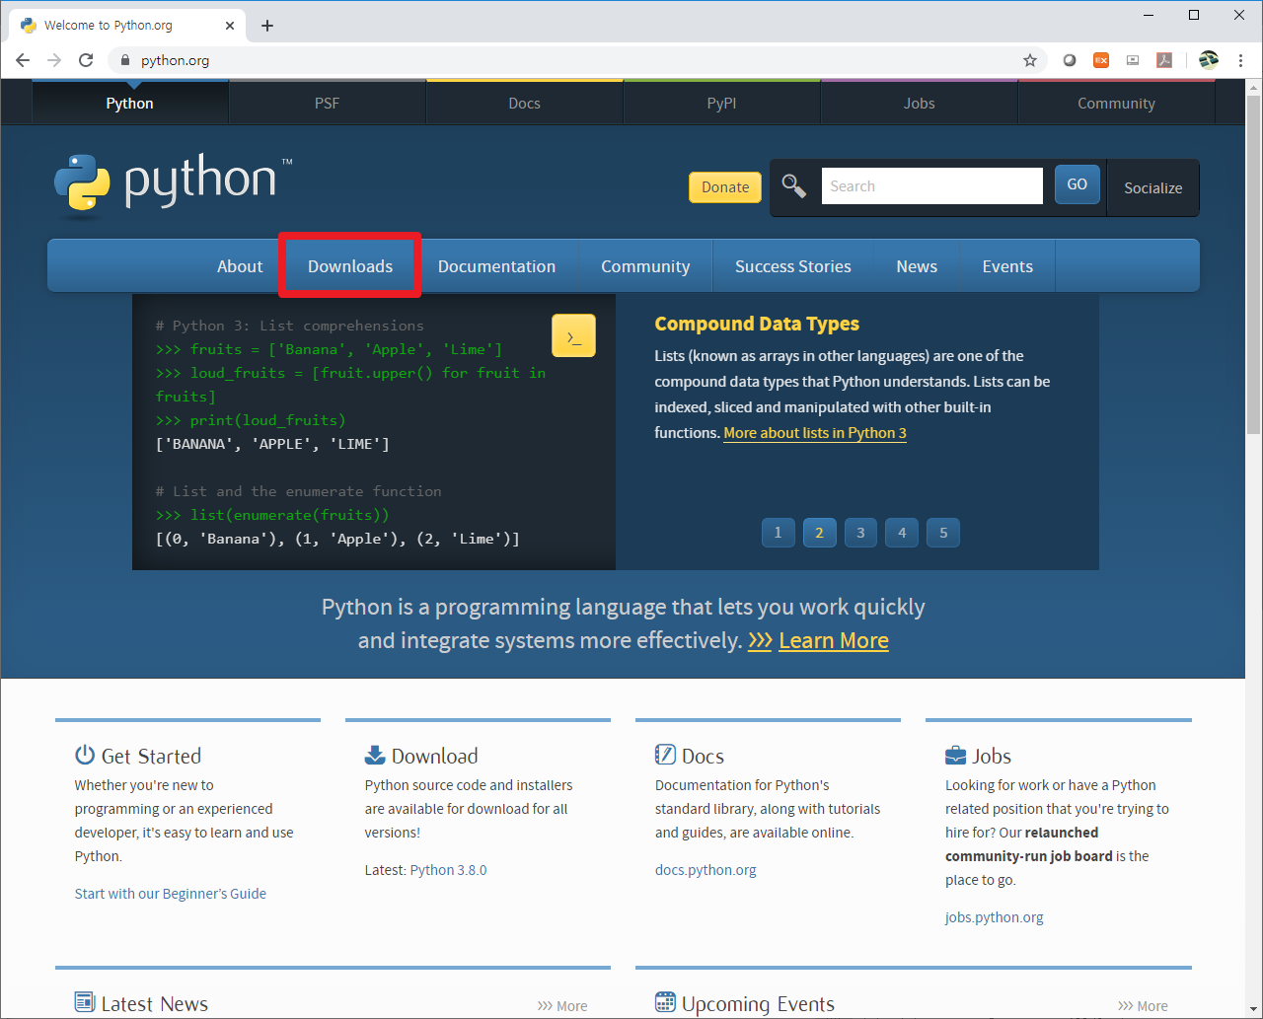Click the scrollbar up arrow

(x=1253, y=87)
